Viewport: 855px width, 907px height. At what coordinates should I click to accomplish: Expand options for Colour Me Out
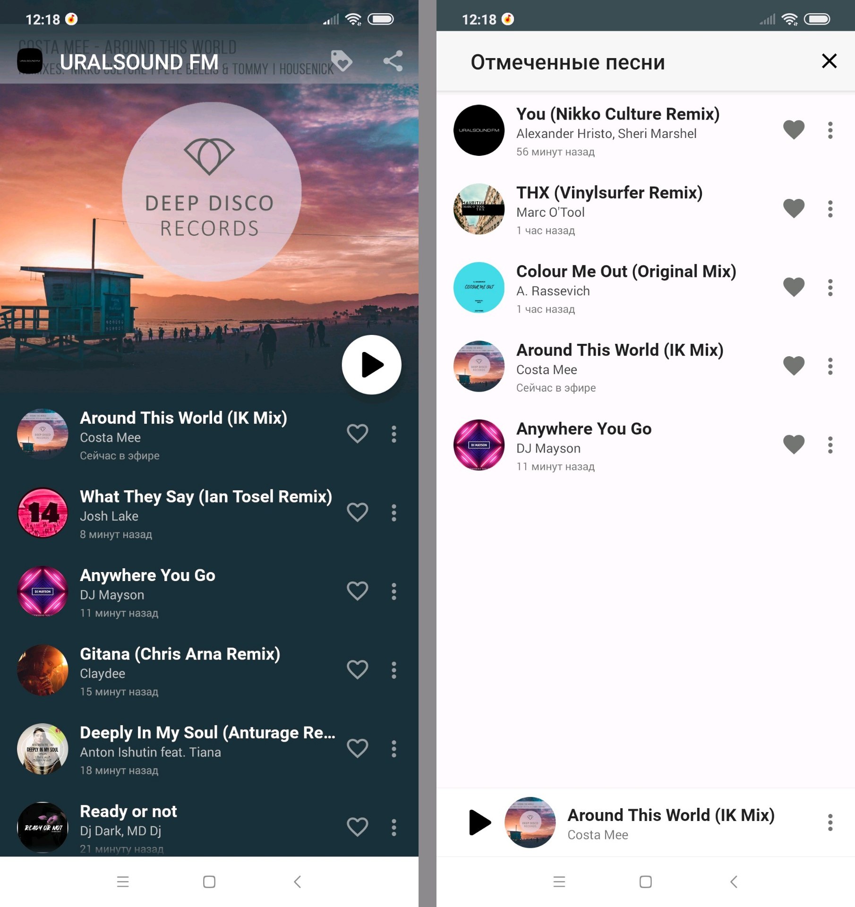point(830,287)
